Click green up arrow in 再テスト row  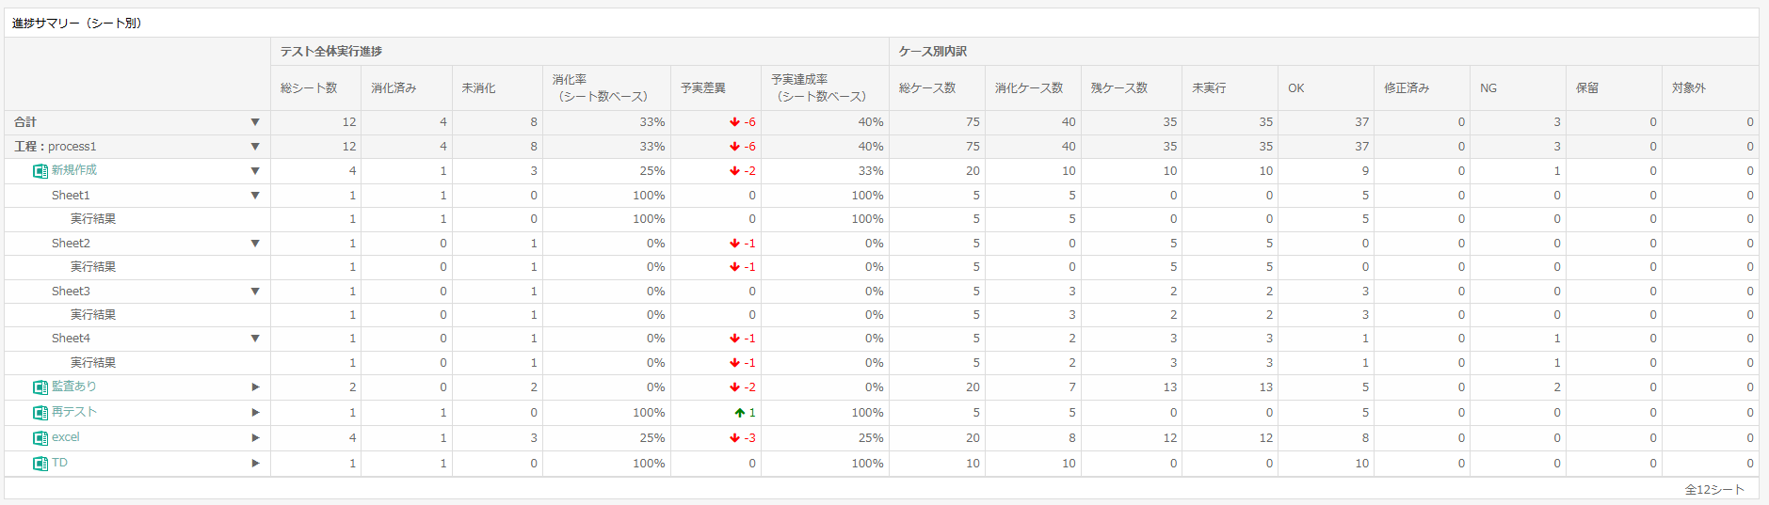740,413
